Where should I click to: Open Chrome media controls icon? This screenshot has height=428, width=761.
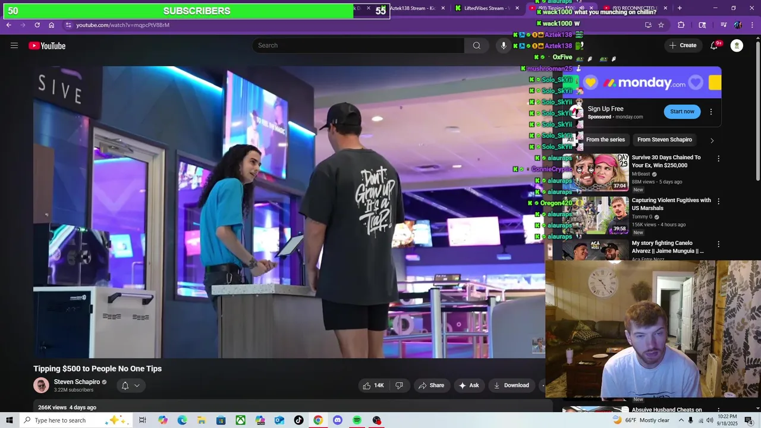[x=724, y=25]
